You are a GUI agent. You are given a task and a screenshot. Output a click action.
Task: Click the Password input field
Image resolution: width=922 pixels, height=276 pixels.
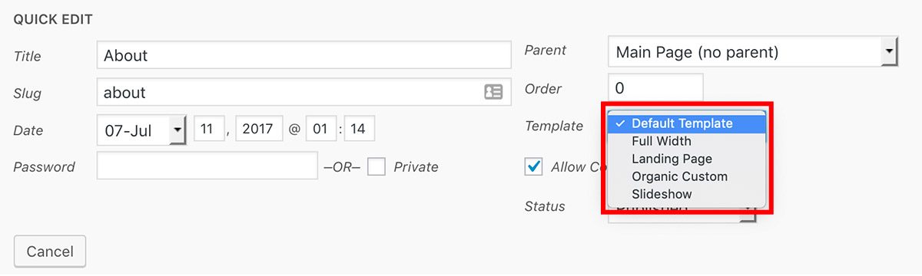tap(207, 166)
